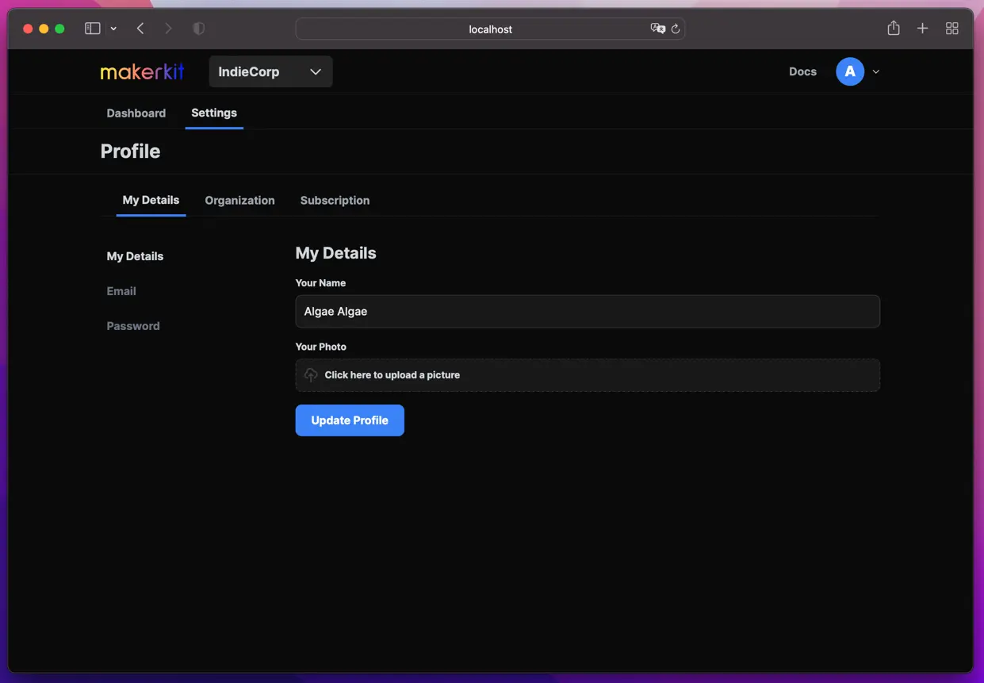984x683 pixels.
Task: Reload the page with the refresh icon
Action: click(676, 29)
